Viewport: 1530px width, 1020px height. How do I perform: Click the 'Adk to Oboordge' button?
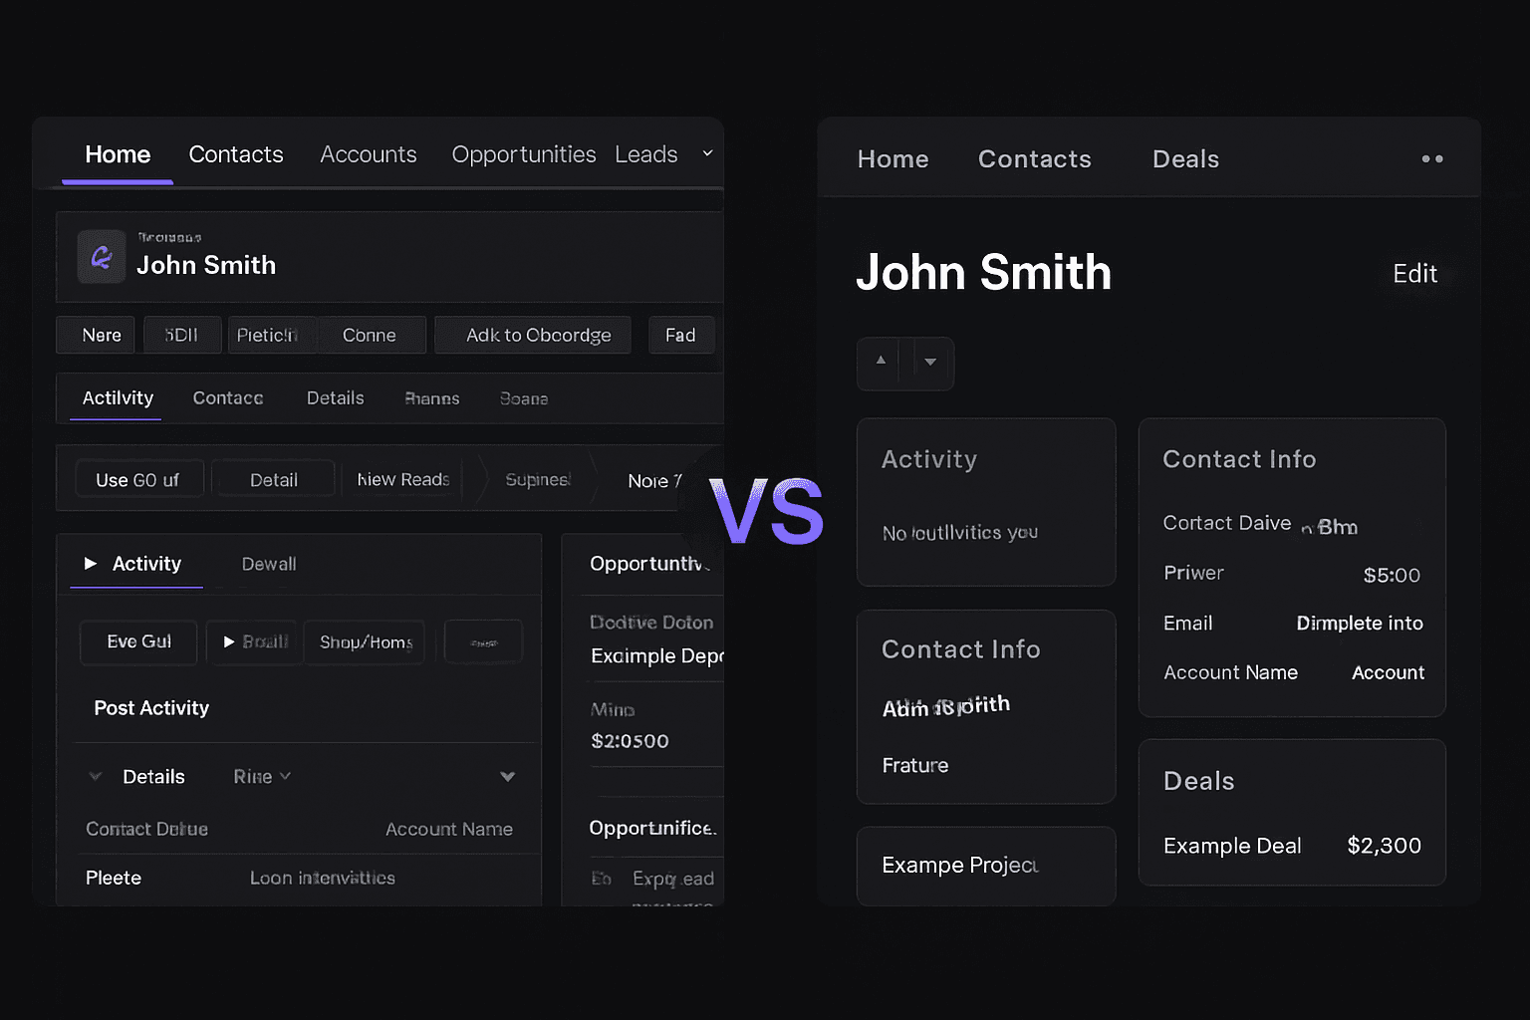[533, 335]
